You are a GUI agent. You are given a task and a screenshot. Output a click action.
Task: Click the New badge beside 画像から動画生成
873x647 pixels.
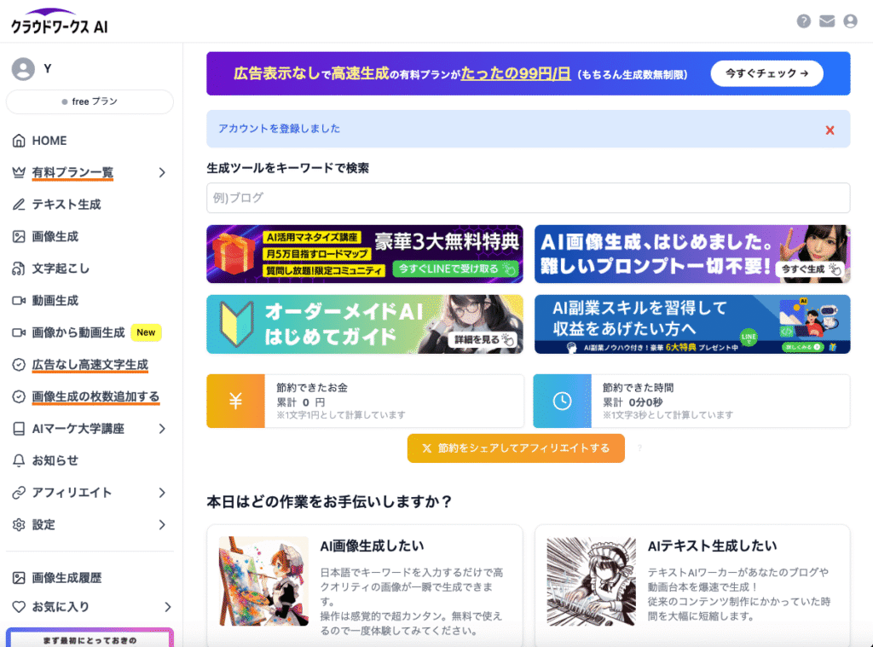[146, 332]
